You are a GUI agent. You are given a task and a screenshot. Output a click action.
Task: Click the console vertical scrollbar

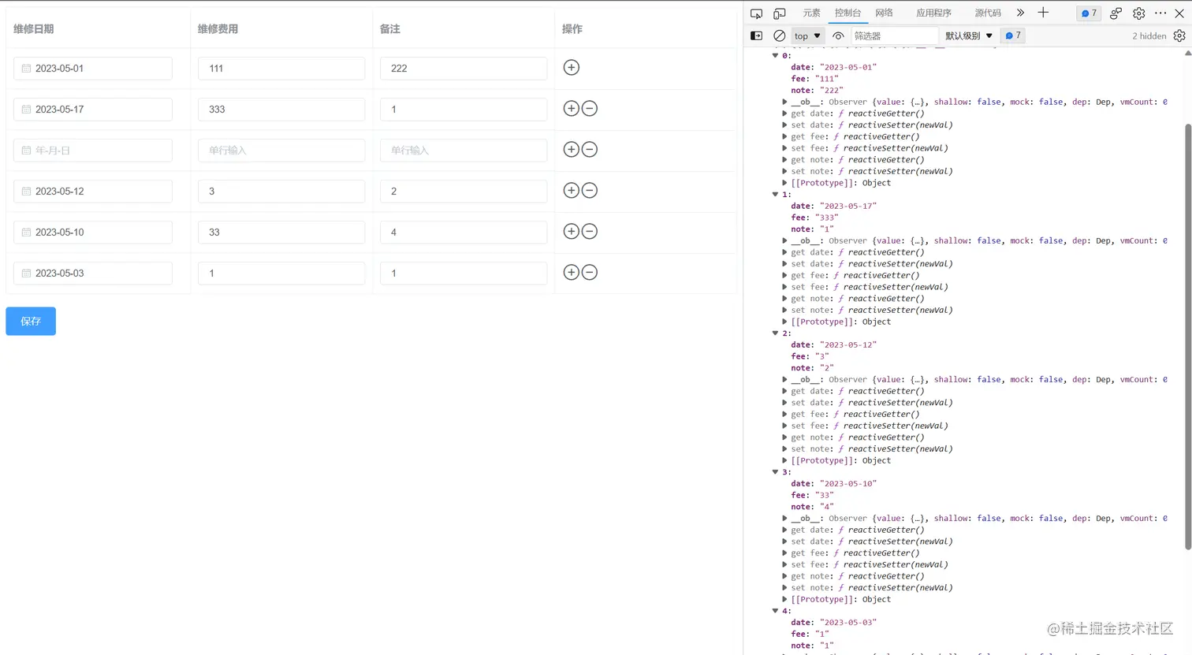click(x=1188, y=336)
